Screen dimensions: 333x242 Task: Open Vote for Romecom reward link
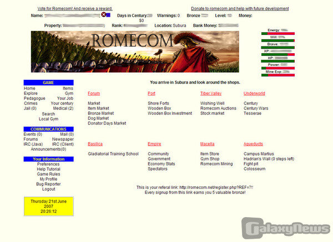point(75,9)
